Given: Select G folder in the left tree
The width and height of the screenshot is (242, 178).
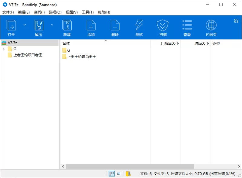Looking at the screenshot, I should click(x=12, y=49).
